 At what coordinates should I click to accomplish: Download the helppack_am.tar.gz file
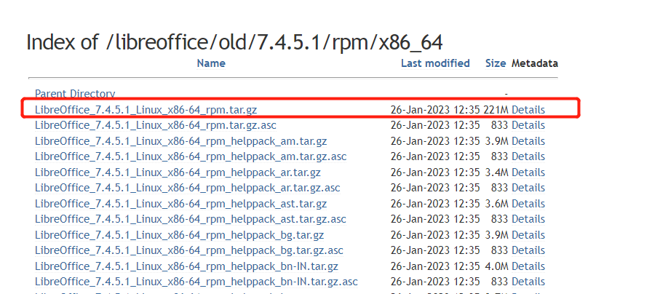[181, 141]
